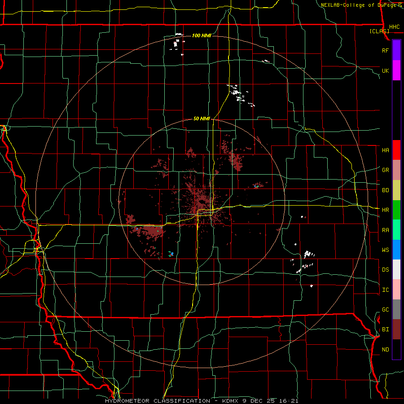Click the GC legend label
This screenshot has height=404, width=404.
pos(386,310)
